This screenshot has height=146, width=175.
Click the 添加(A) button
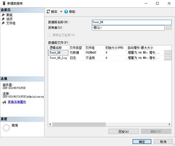[x=123, y=132]
